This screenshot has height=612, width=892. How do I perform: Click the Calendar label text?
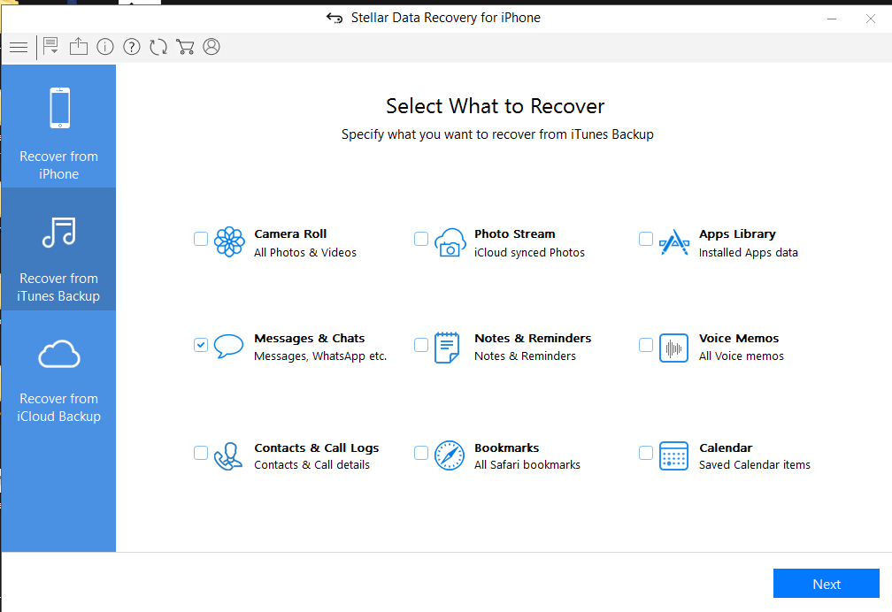(726, 448)
